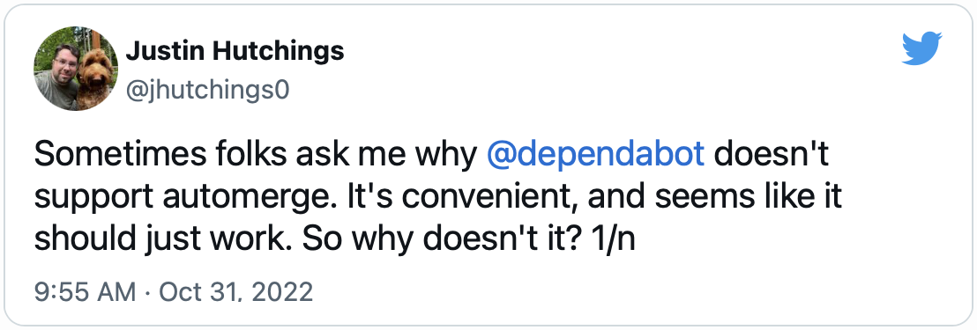Click empty space right of the timestamp
This screenshot has width=977, height=330.
click(623, 291)
